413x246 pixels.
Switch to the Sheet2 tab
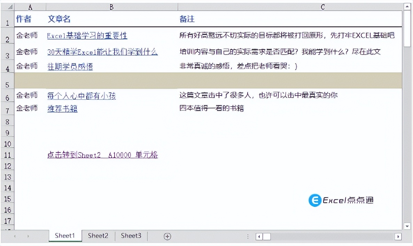click(98, 236)
